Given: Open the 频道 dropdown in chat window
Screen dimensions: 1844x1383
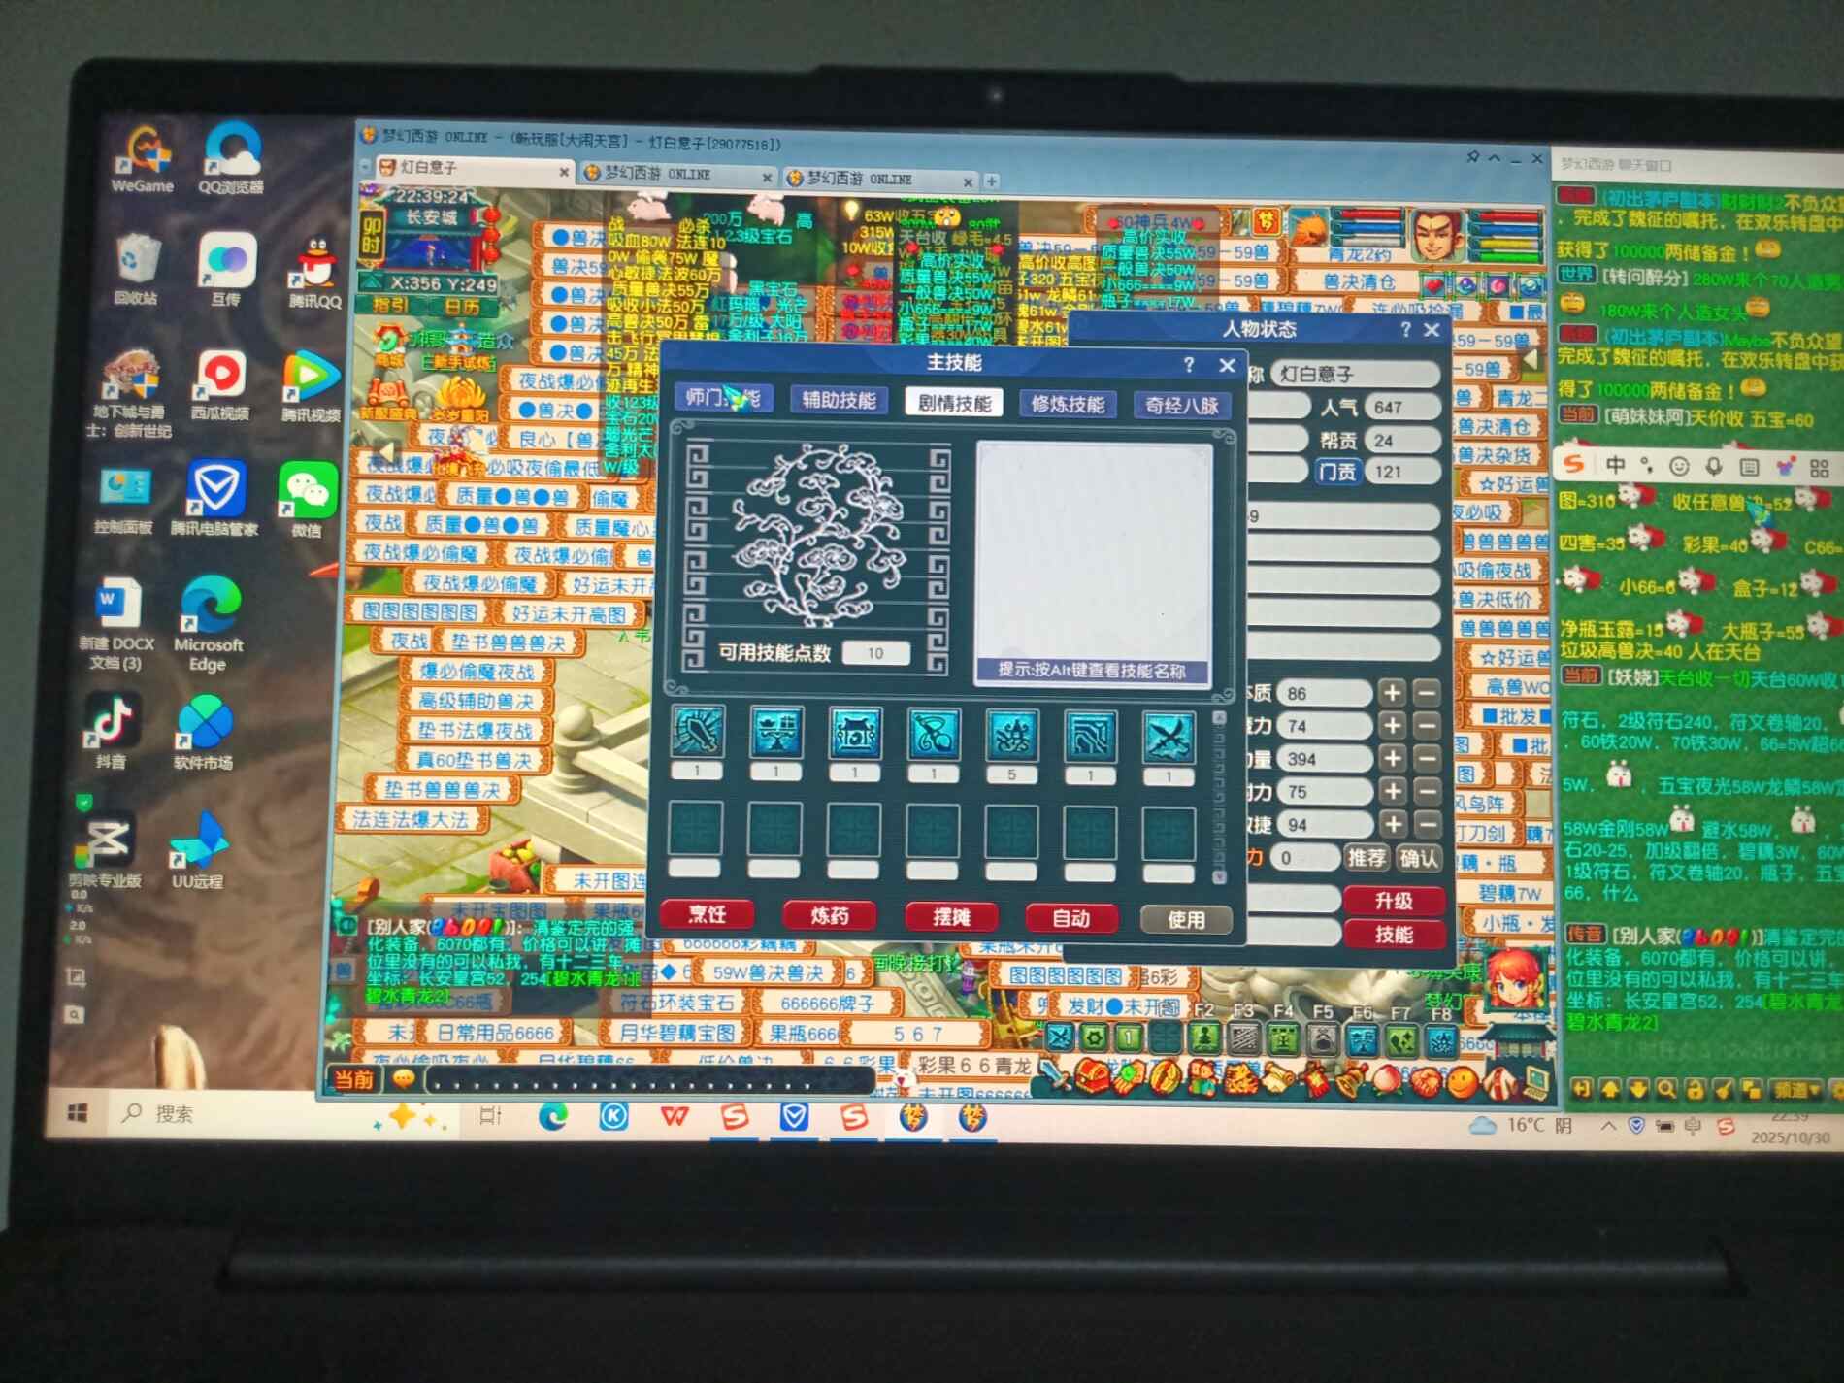Looking at the screenshot, I should (1794, 1092).
